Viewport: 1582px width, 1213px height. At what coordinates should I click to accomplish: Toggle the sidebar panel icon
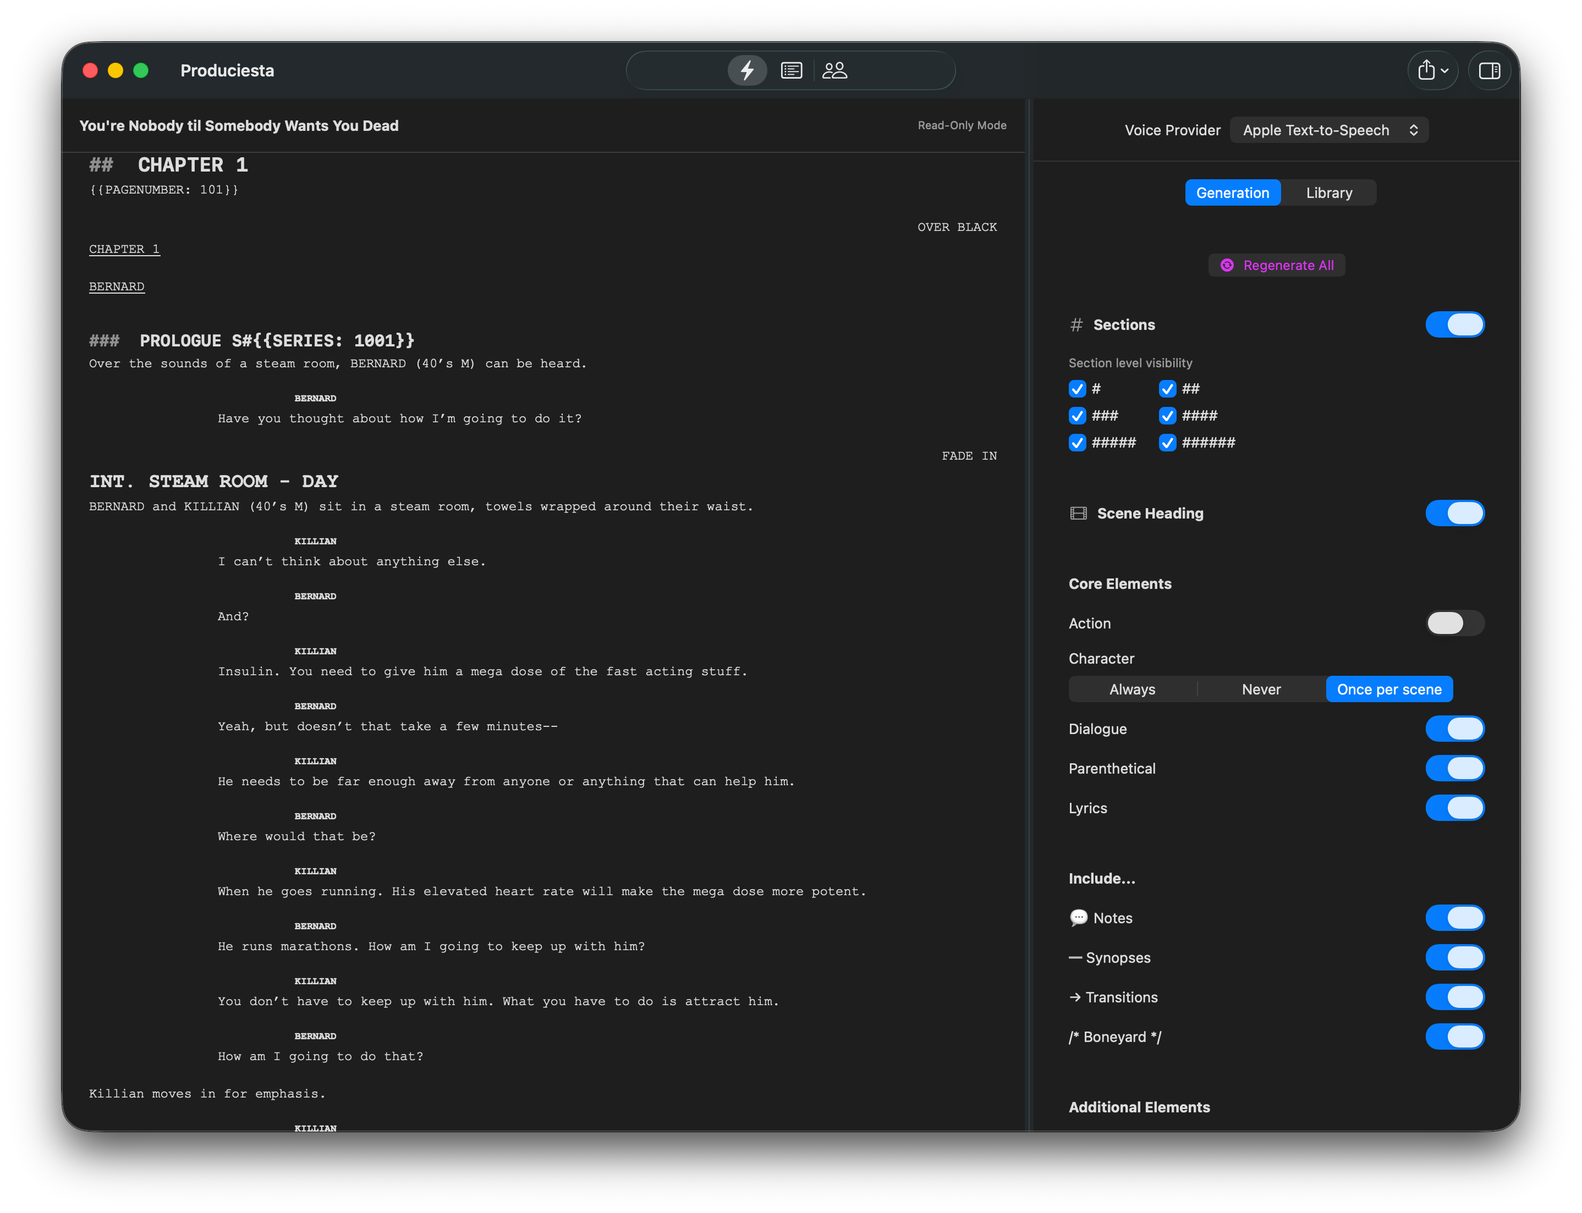tap(1489, 70)
